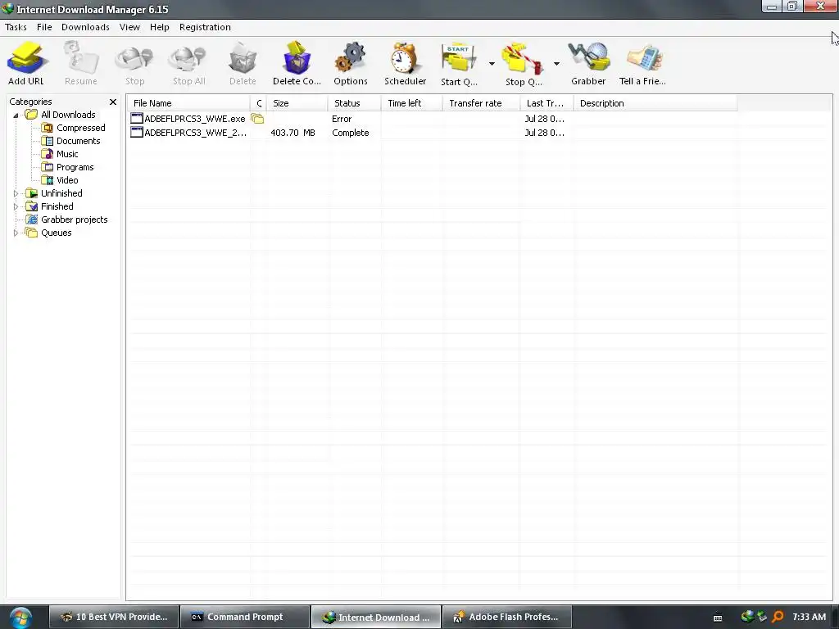Collapse the All Downloads tree node
Screen dimensions: 839x629
16,115
